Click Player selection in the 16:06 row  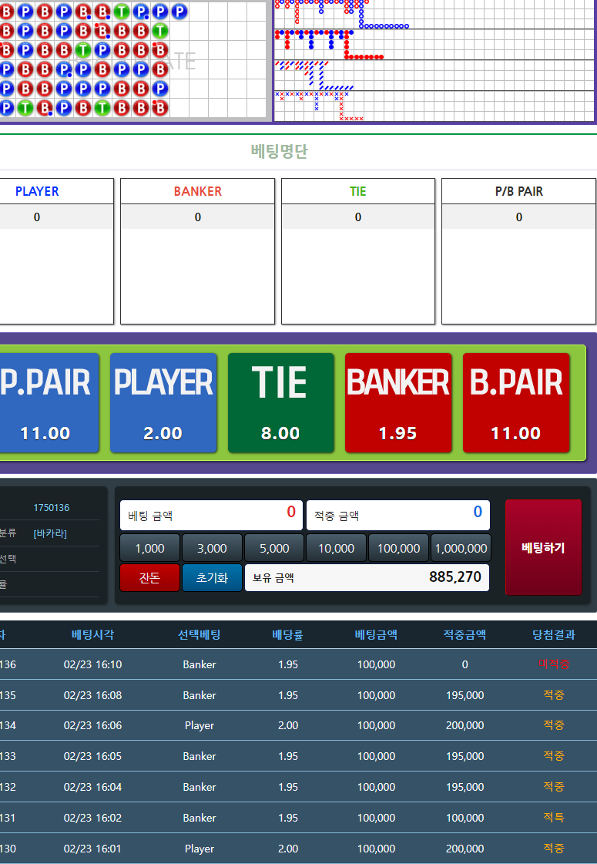(x=200, y=726)
